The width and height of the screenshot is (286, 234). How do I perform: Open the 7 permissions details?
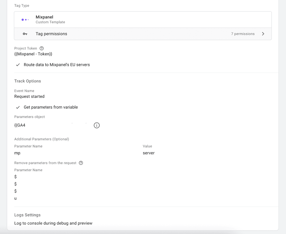243,34
